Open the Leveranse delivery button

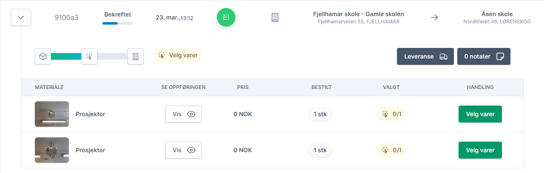point(425,56)
